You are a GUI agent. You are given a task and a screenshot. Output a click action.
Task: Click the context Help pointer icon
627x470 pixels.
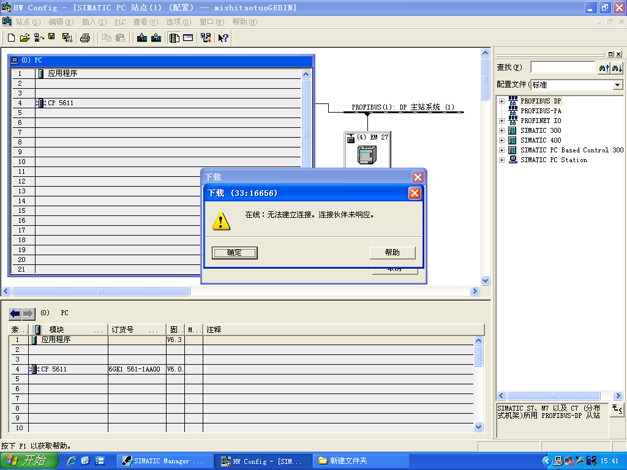click(x=223, y=38)
